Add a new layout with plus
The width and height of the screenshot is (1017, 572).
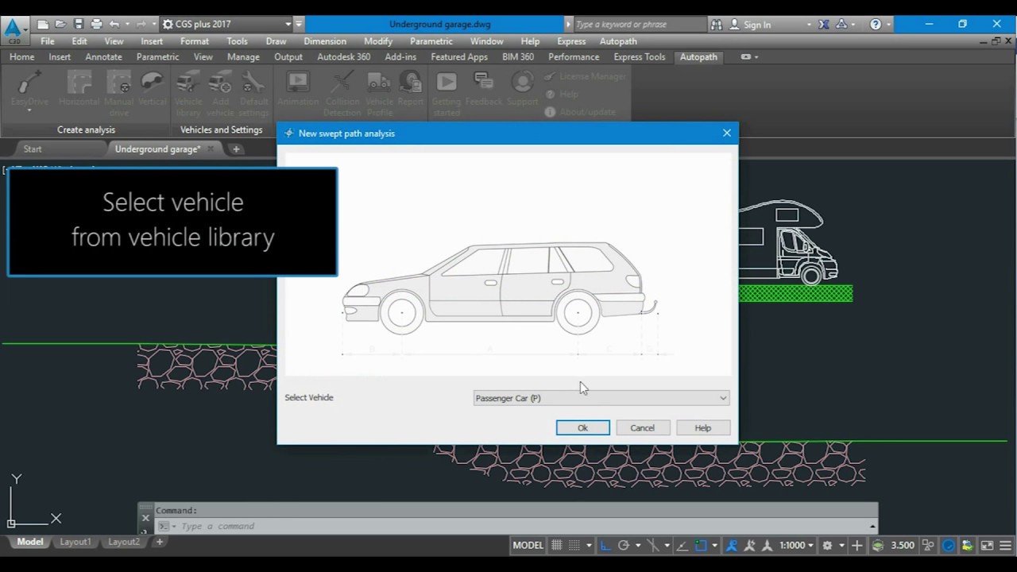coord(159,542)
